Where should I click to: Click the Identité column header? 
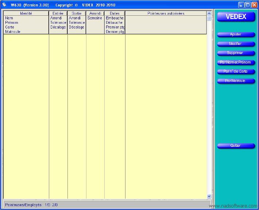(x=26, y=14)
